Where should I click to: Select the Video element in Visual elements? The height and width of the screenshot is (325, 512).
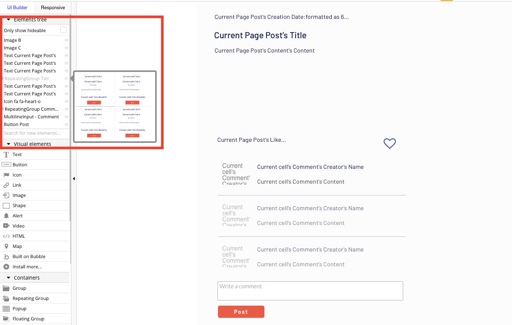tap(19, 226)
